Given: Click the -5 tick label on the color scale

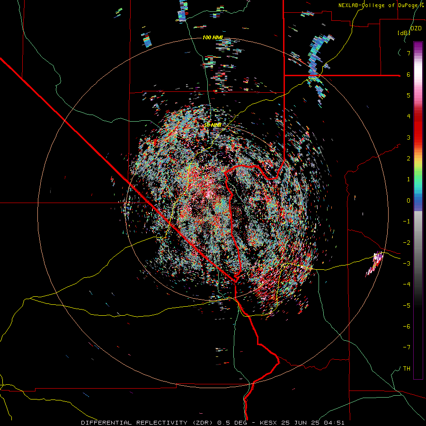Looking at the screenshot, I should [x=407, y=306].
